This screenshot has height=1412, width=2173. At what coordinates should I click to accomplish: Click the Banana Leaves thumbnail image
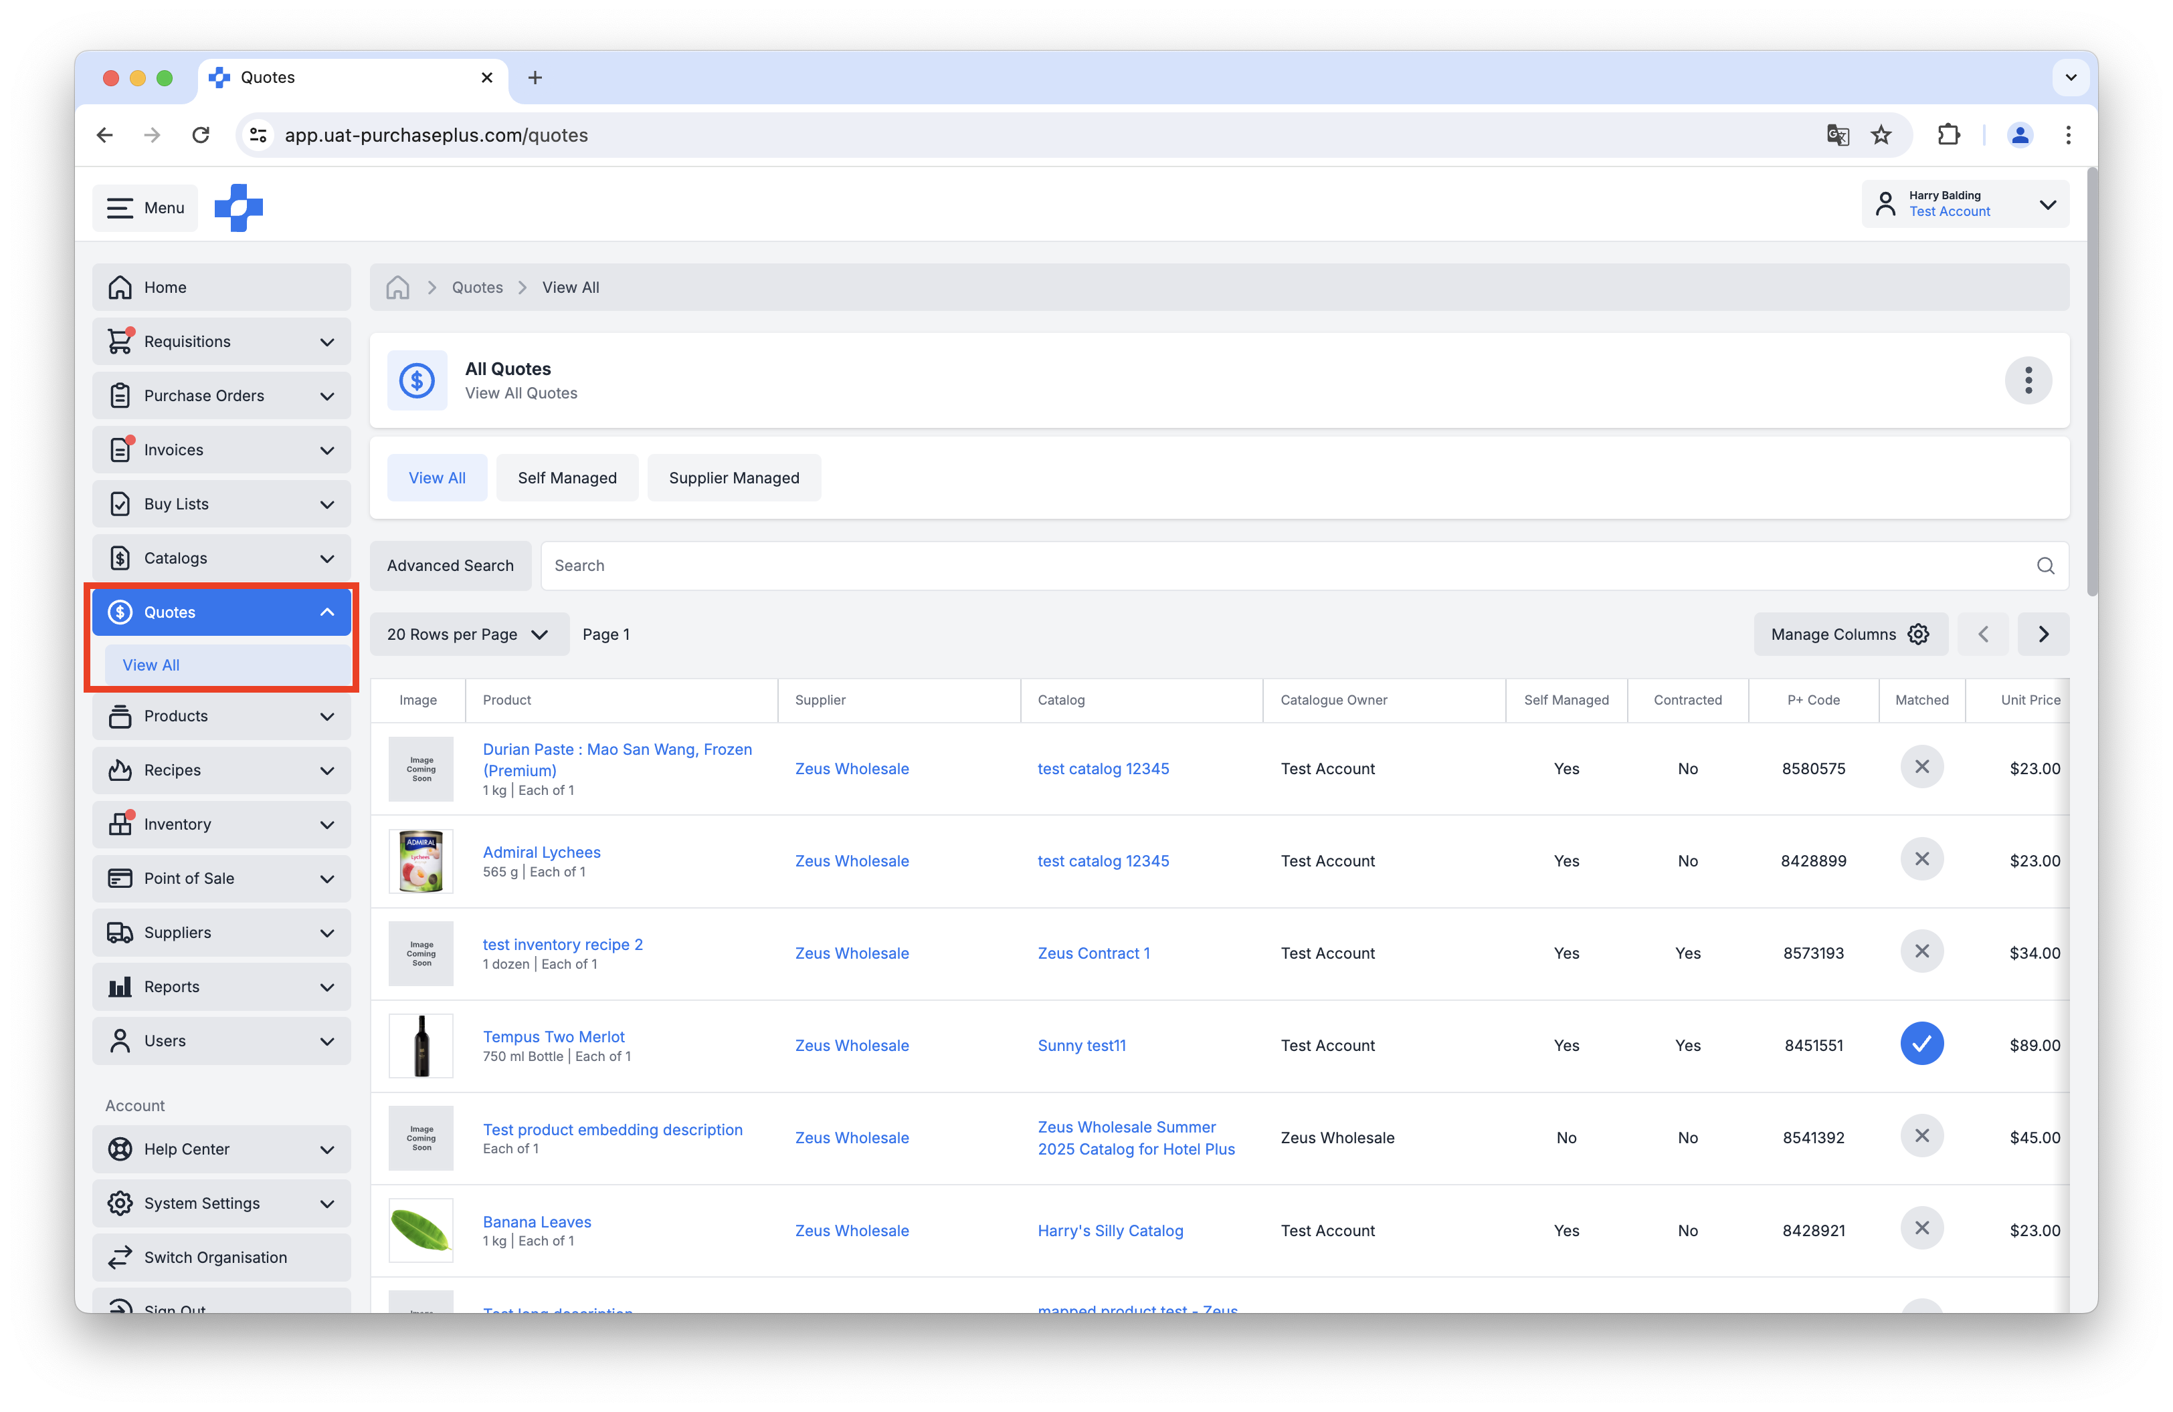[x=421, y=1229]
